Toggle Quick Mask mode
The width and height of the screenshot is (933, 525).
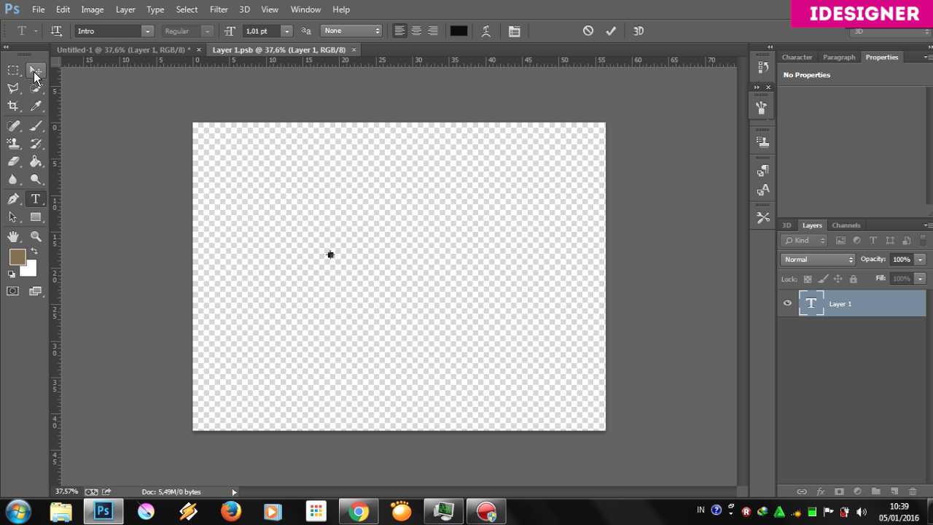[13, 292]
